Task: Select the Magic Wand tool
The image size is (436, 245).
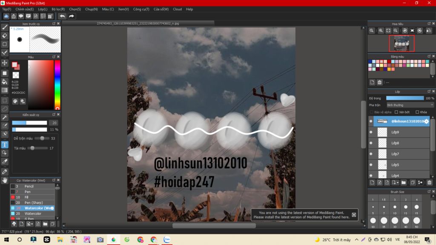Action: coord(5,117)
